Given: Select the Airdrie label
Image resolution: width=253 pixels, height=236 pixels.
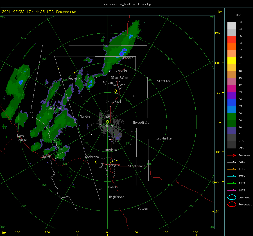Looking at the screenshot, I should click(111, 150).
